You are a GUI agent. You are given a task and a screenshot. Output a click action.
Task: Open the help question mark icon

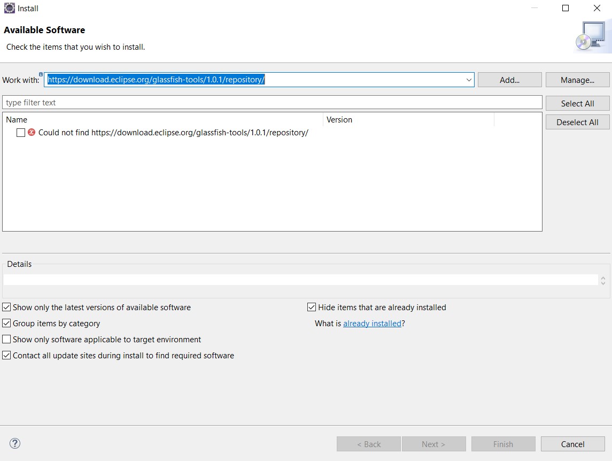[x=15, y=443]
